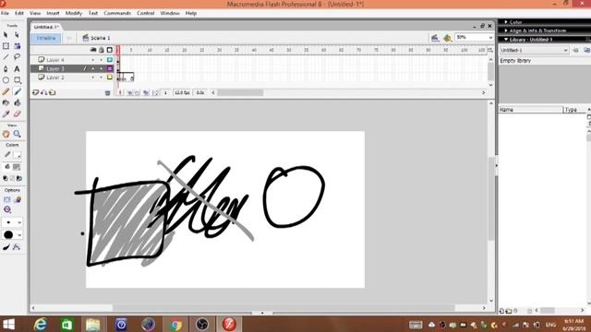This screenshot has width=591, height=332.
Task: Toggle lock dot for Layer 4
Action: point(101,60)
